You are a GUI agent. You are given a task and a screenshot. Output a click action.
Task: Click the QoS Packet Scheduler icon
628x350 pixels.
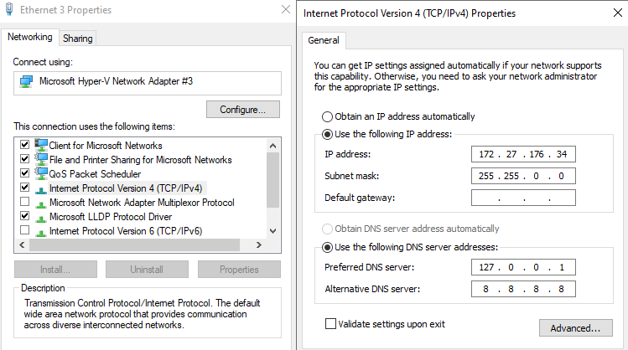41,173
